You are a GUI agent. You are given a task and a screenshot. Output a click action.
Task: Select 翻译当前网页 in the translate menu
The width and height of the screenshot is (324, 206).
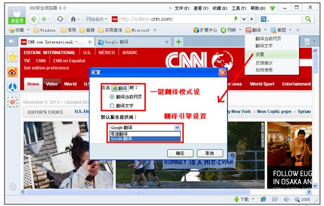pos(268,38)
